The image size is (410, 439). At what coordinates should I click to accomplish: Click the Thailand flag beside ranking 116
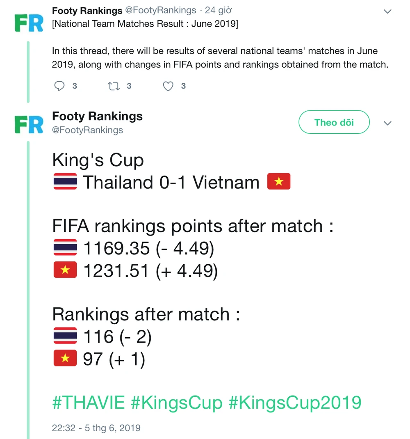click(65, 336)
